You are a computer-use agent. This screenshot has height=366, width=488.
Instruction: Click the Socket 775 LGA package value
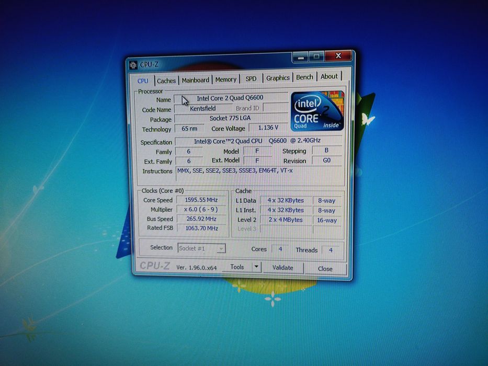click(231, 118)
